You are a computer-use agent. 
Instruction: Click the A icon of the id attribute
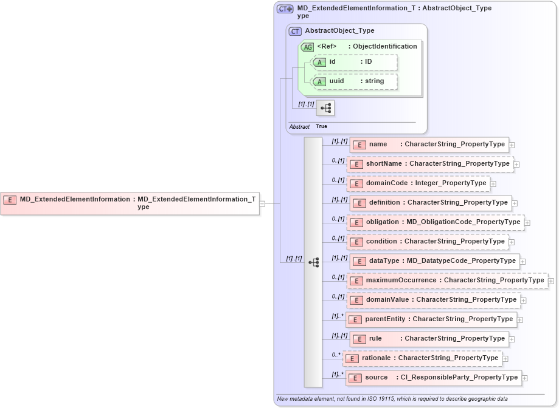(x=319, y=62)
